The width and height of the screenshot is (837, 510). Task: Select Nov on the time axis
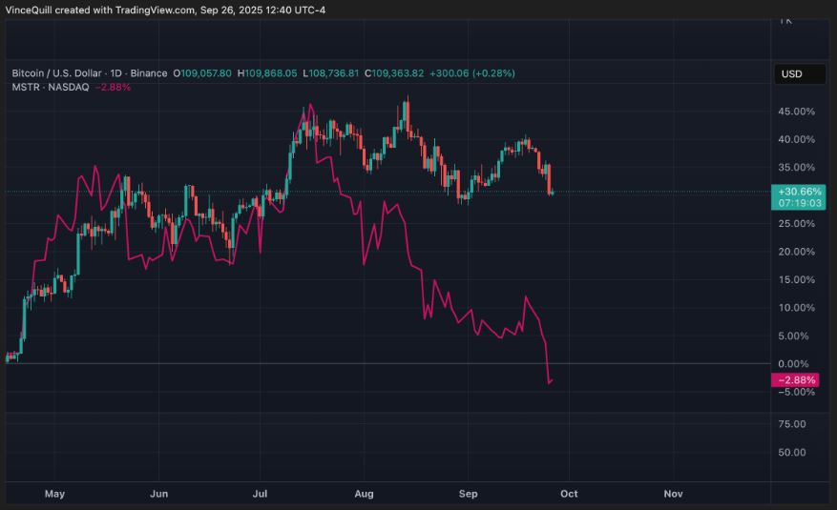click(x=673, y=494)
